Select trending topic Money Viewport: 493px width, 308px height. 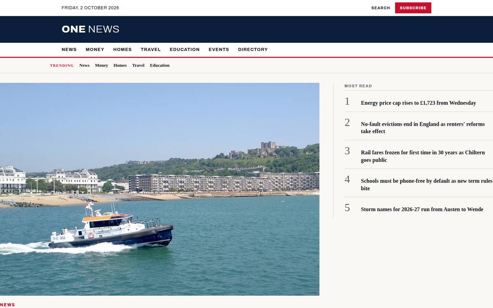101,65
